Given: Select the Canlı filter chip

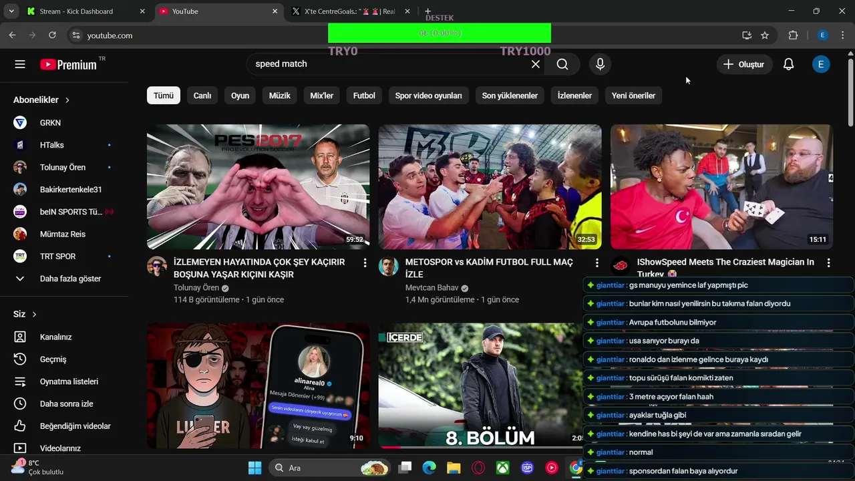Looking at the screenshot, I should pos(202,96).
